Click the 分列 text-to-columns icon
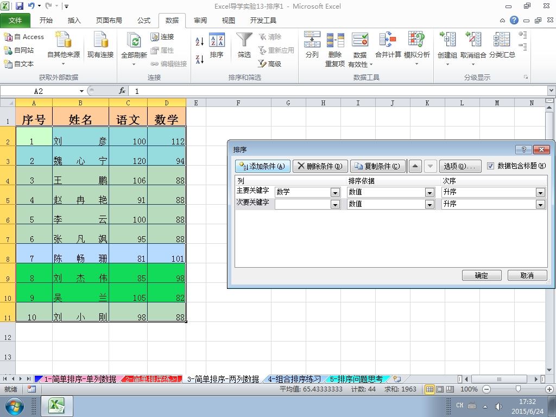Image resolution: width=556 pixels, height=417 pixels. click(x=312, y=45)
